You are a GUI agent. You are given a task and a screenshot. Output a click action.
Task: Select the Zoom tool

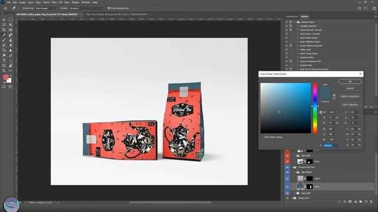coord(4,71)
